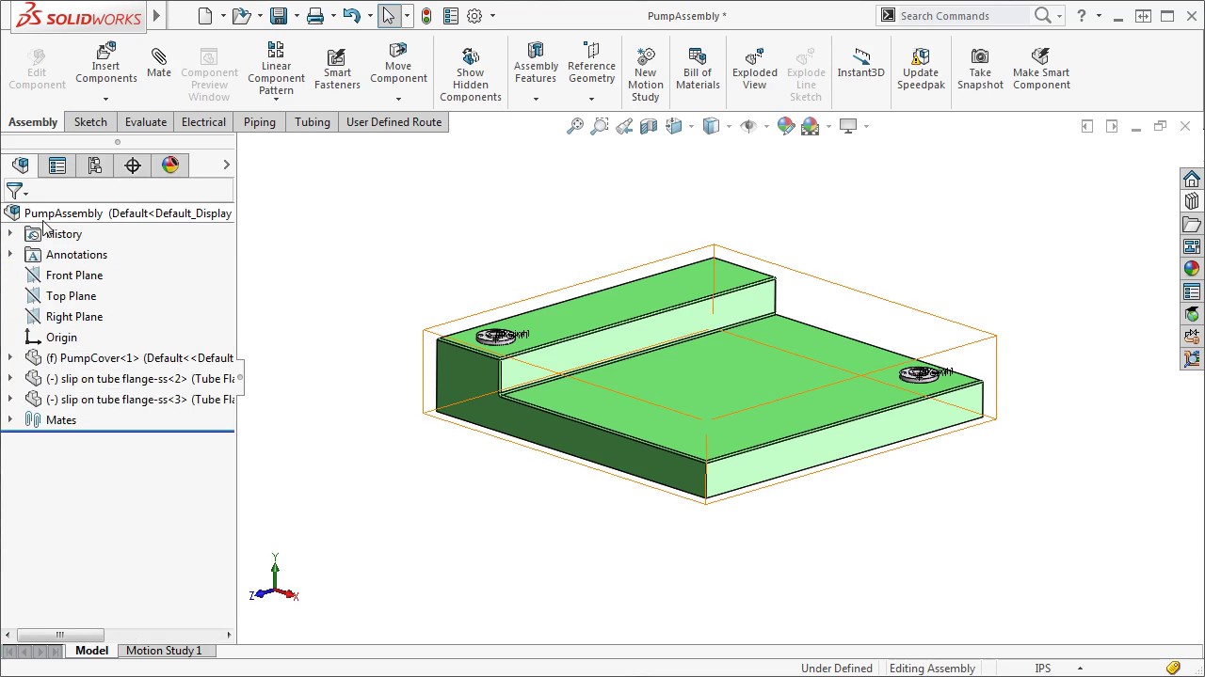Open the PropertyManager tab

click(x=57, y=165)
